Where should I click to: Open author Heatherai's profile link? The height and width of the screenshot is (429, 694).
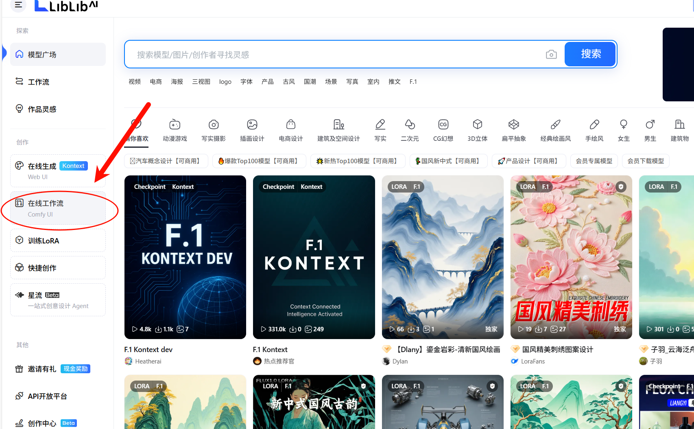pyautogui.click(x=148, y=361)
